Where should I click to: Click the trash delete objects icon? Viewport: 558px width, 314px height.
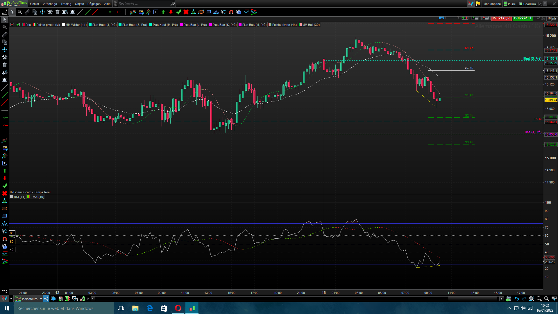click(x=58, y=12)
